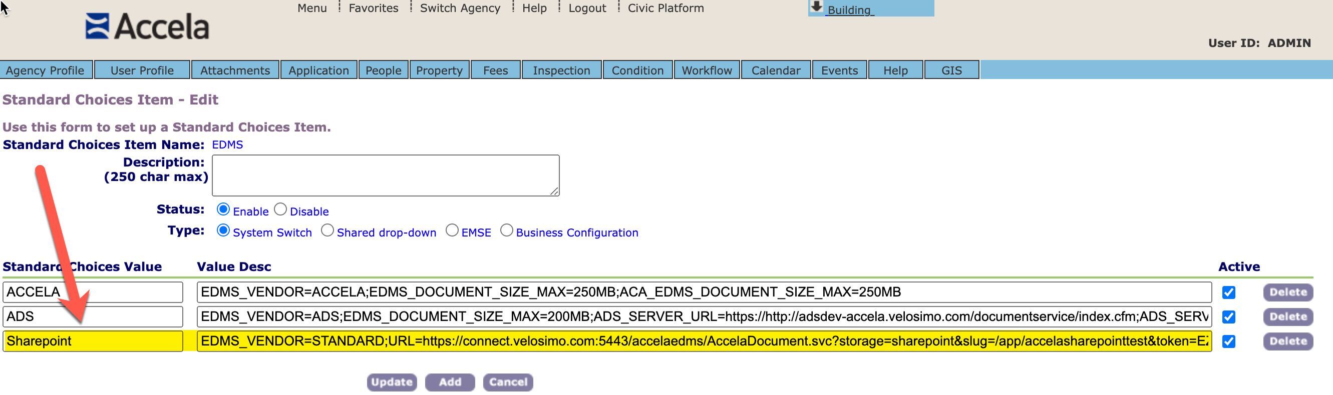Click the Sharepoint row Value Desc field
The height and width of the screenshot is (395, 1333).
[704, 341]
